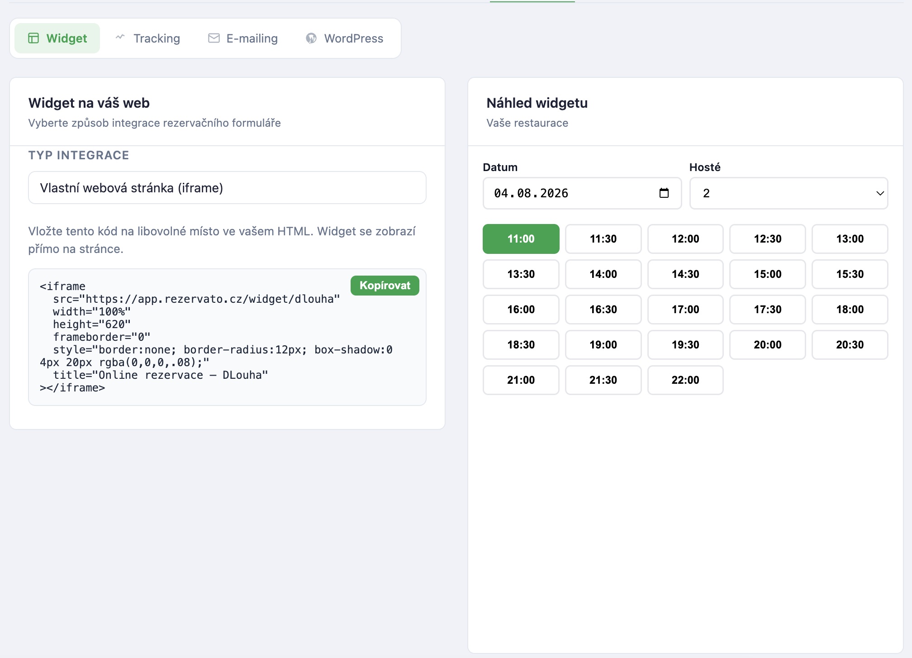Image resolution: width=912 pixels, height=658 pixels.
Task: Open the Widget tab
Action: coord(57,38)
